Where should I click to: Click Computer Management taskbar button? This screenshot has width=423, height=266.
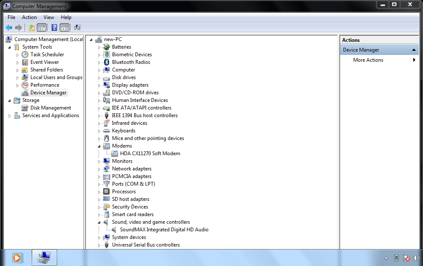(44, 258)
